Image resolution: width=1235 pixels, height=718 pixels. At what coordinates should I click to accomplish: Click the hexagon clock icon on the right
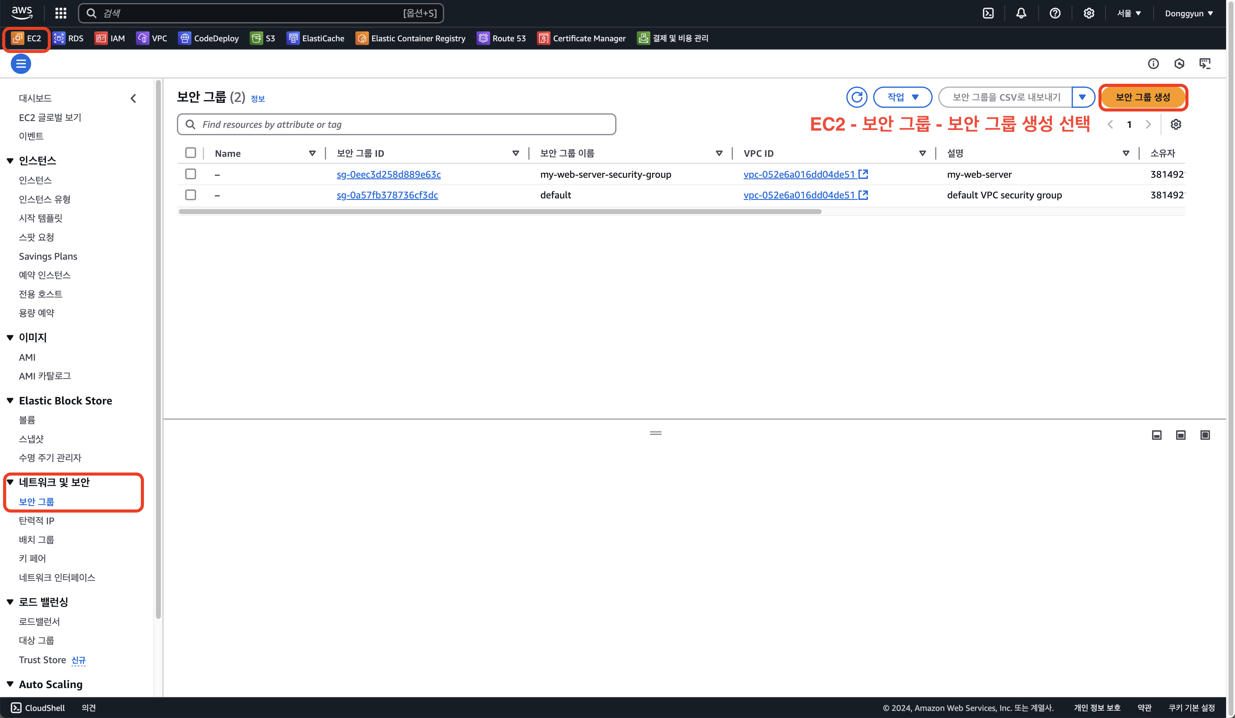1179,64
